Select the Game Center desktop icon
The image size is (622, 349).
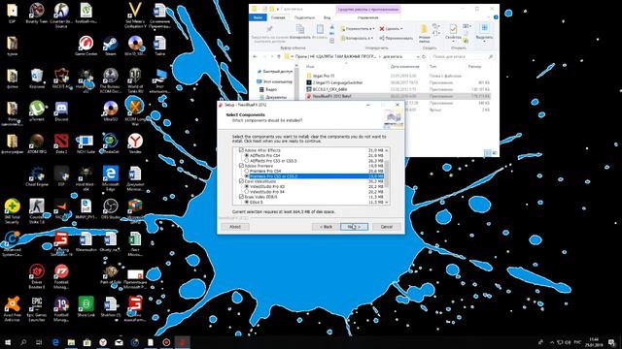coord(86,46)
